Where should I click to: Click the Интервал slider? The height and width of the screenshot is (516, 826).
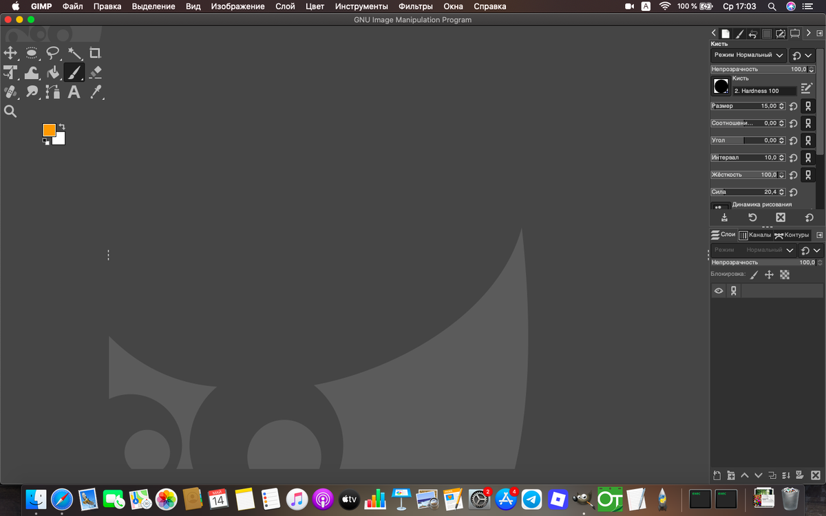pos(748,158)
